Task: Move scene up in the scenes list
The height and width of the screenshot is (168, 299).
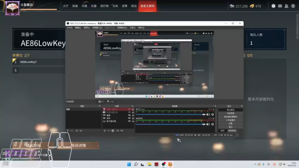Action: pyautogui.click(x=77, y=131)
